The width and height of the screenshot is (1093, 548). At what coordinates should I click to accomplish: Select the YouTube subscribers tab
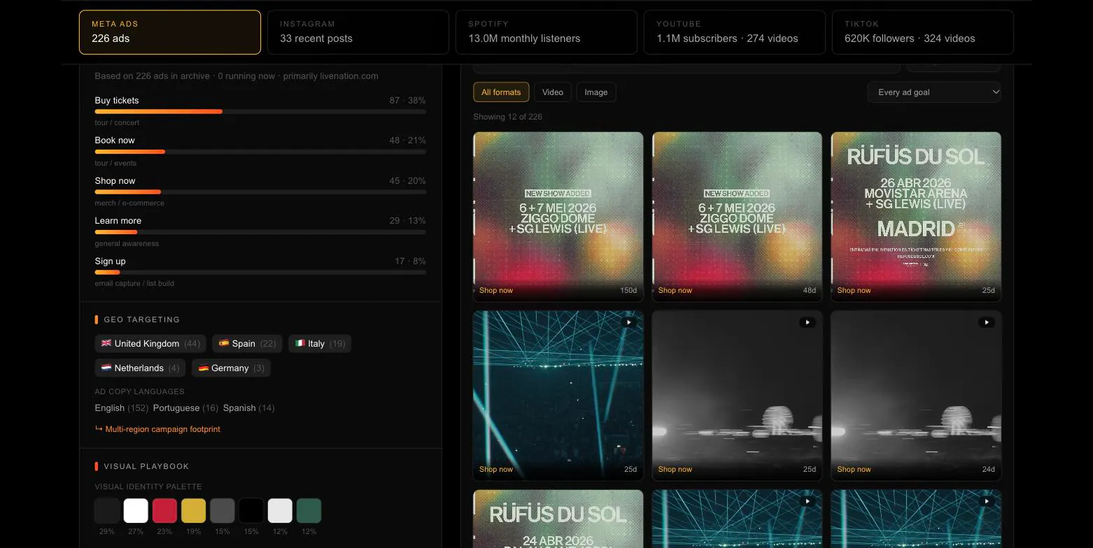pos(735,32)
